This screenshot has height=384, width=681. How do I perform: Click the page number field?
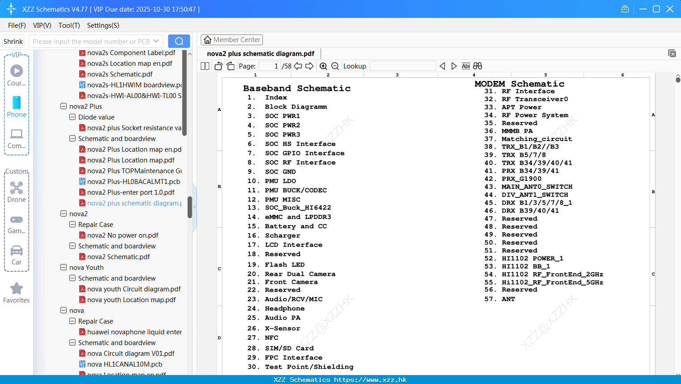pos(269,66)
